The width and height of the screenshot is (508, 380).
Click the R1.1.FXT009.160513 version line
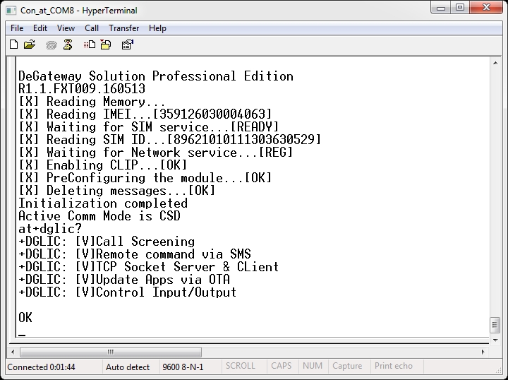click(82, 89)
